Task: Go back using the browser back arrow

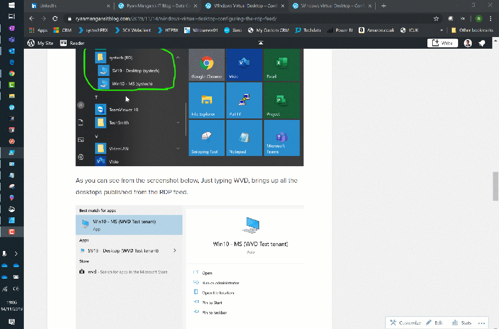Action: tap(32, 19)
